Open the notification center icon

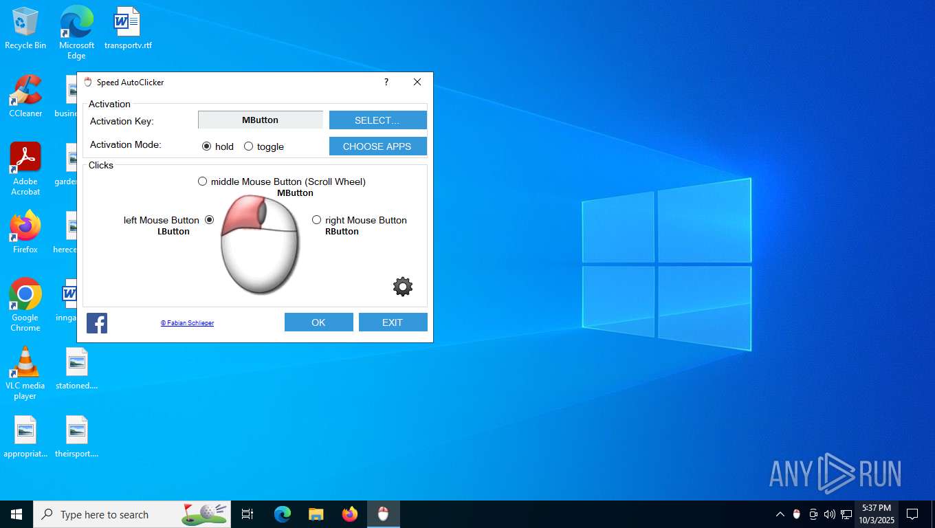pos(912,514)
